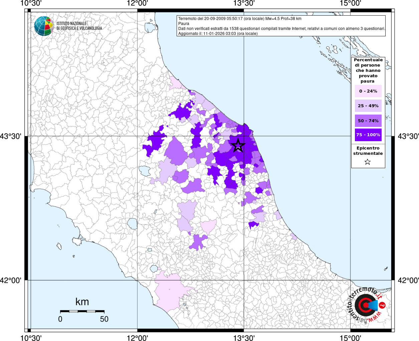Click the small star in the legend
419x341 pixels.
click(368, 162)
